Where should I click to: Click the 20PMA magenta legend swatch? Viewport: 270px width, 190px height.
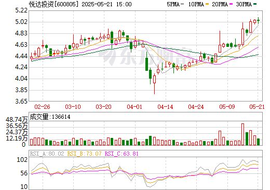click(231, 4)
